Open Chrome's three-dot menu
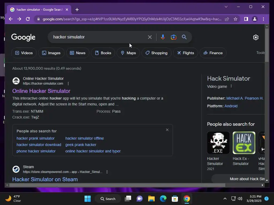 (x=263, y=19)
